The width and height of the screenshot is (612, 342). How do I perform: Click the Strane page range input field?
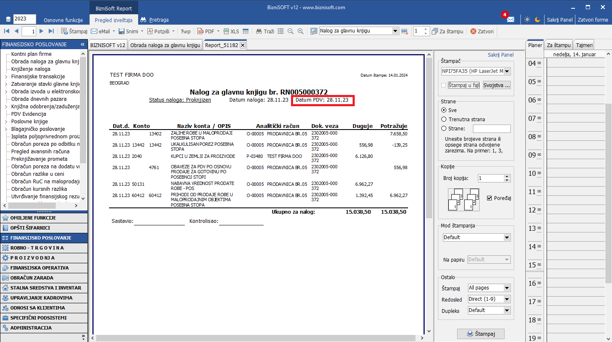pyautogui.click(x=491, y=129)
